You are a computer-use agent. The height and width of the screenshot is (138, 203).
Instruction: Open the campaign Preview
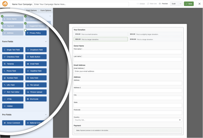[163, 4]
